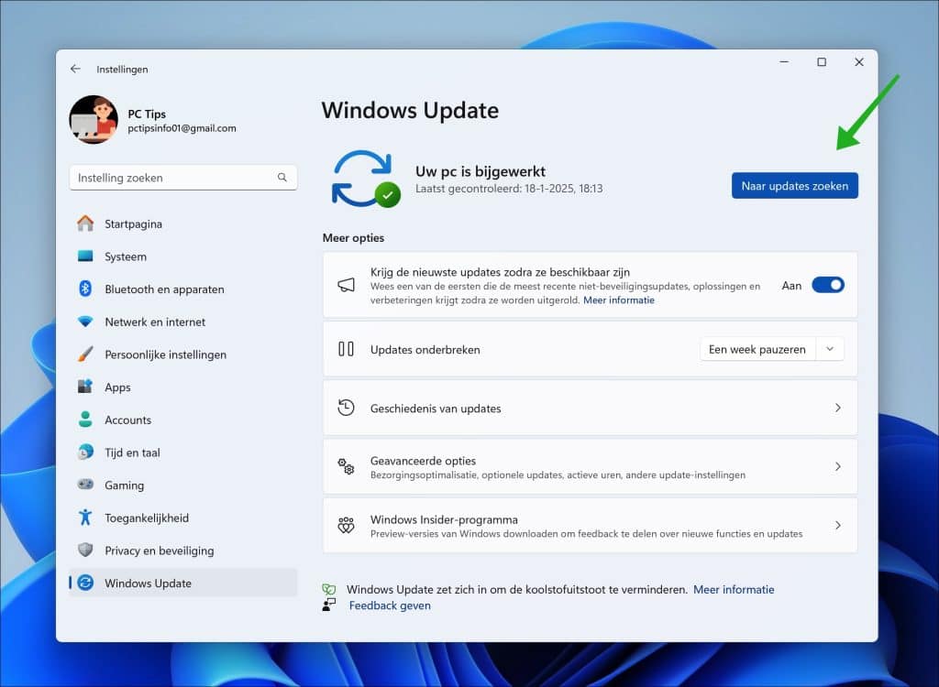This screenshot has height=687, width=939.
Task: Open Accounts settings
Action: click(x=183, y=420)
